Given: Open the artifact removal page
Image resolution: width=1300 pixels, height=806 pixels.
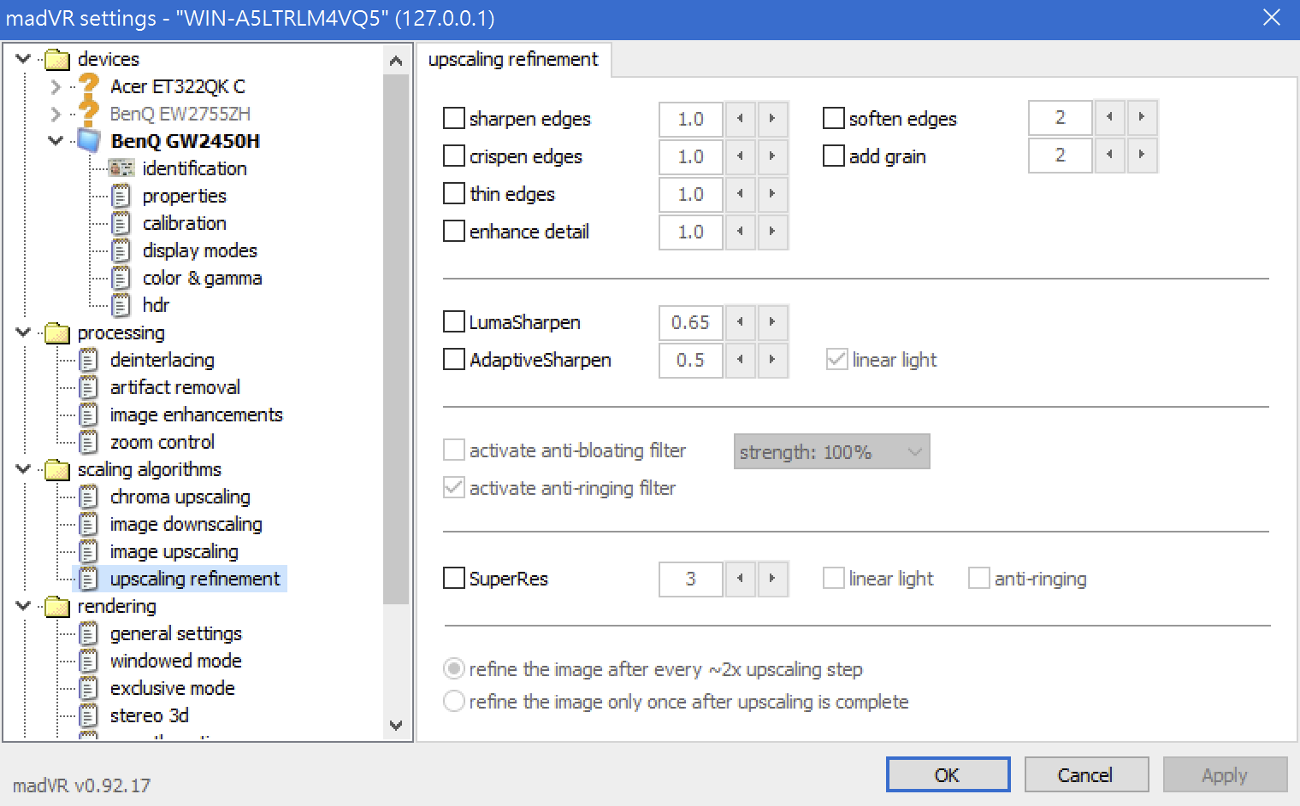Looking at the screenshot, I should click(175, 387).
